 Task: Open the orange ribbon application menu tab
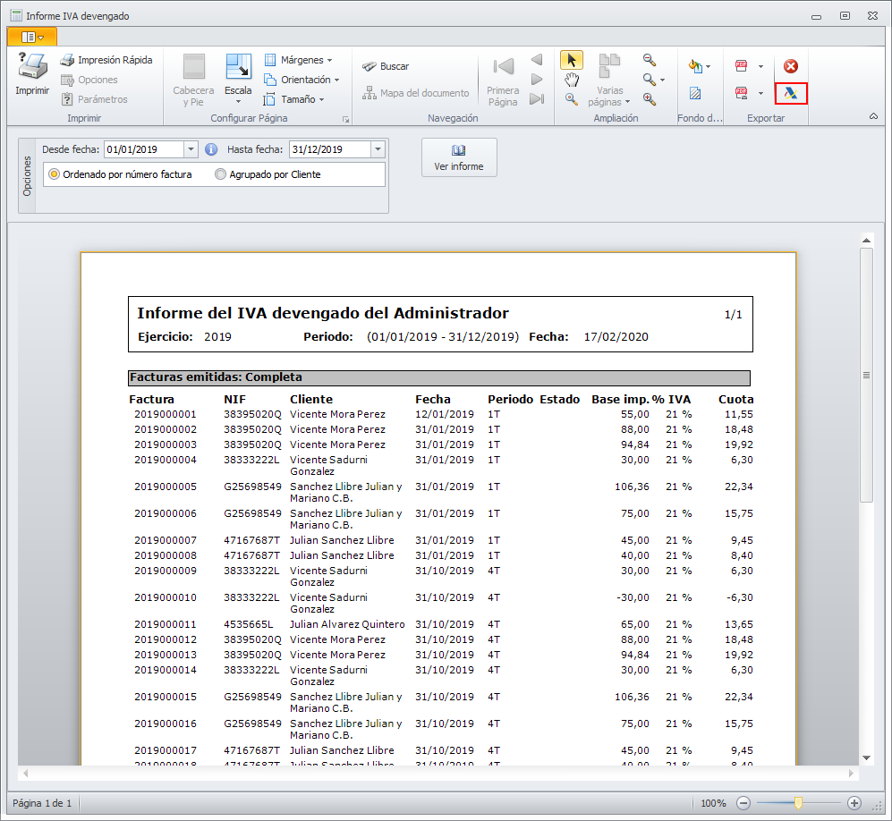tap(31, 37)
